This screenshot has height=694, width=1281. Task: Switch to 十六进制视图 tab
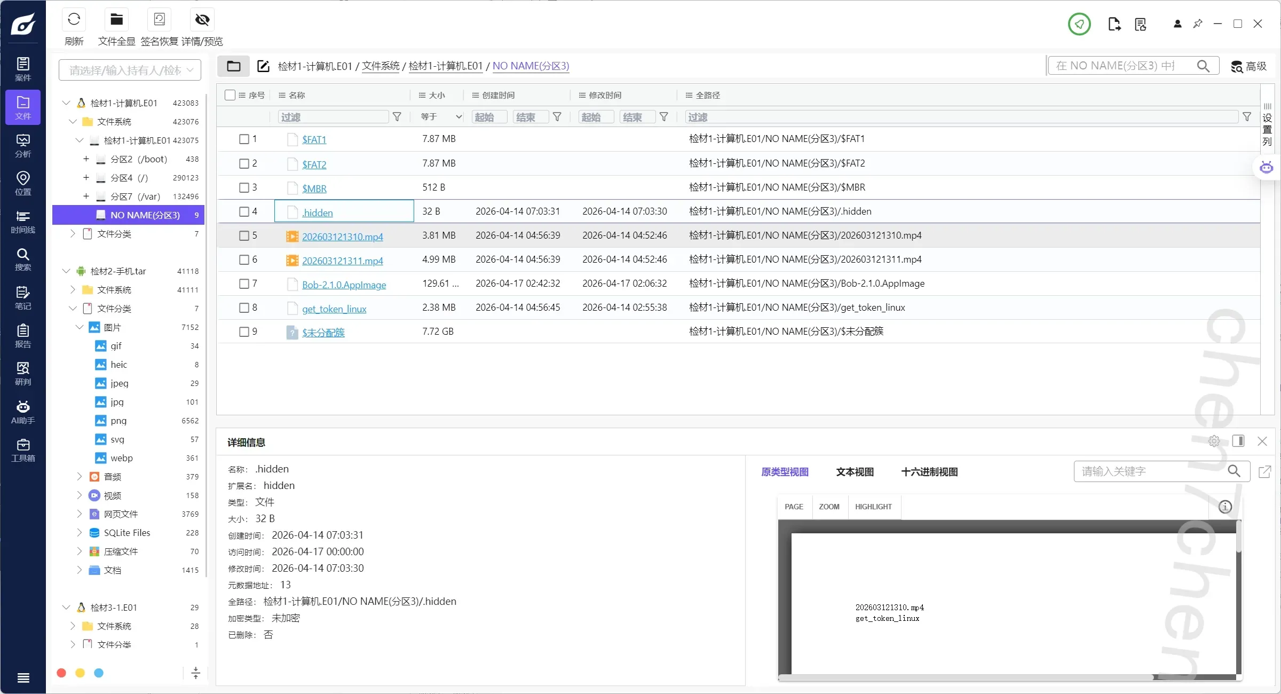929,472
